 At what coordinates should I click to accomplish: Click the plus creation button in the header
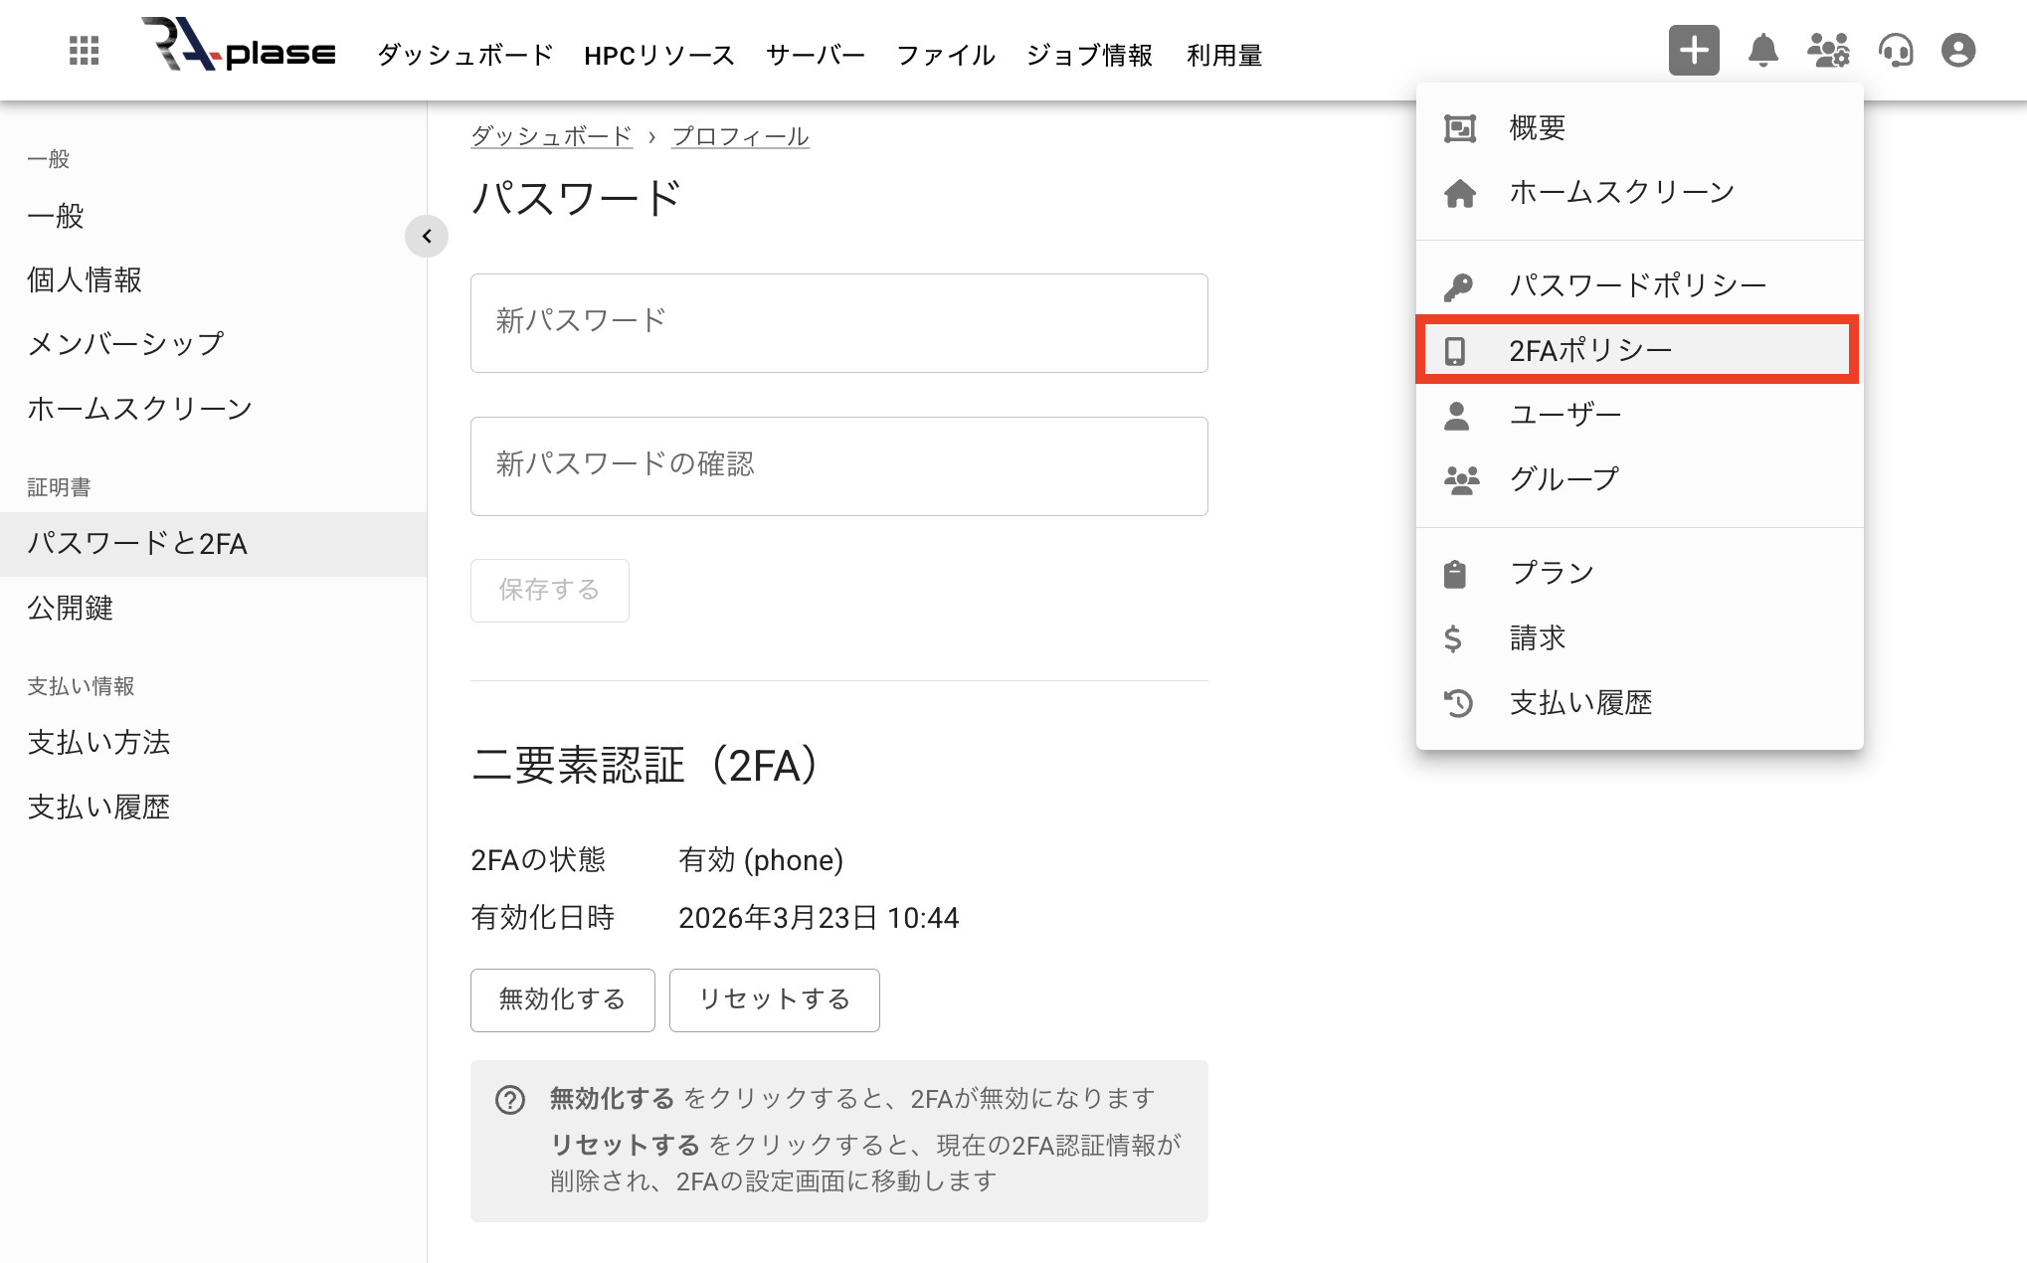[1694, 49]
